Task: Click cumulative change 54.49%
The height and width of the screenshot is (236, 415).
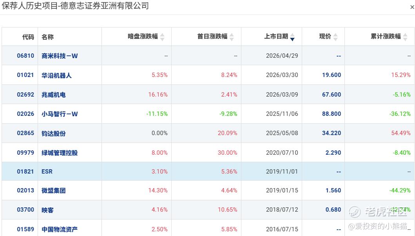Action: [401, 133]
